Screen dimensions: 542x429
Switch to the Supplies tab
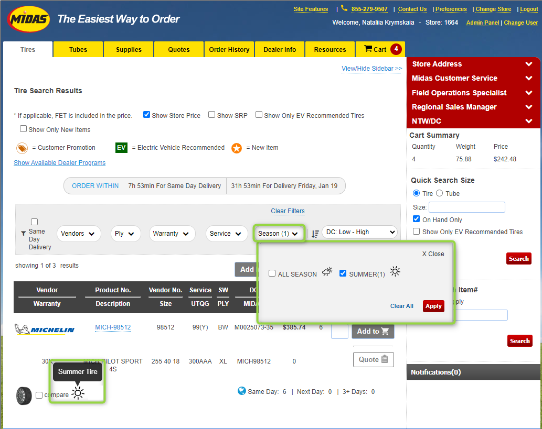pos(129,49)
